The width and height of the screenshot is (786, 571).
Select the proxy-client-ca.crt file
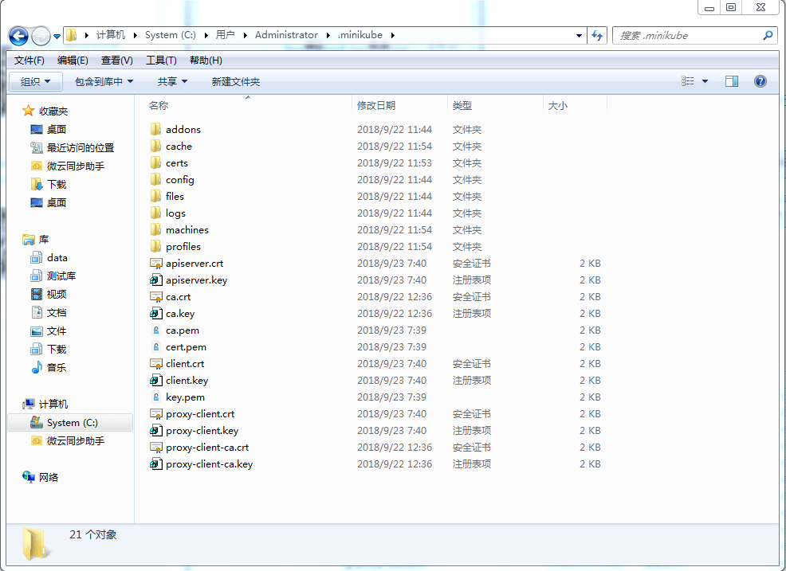point(207,448)
